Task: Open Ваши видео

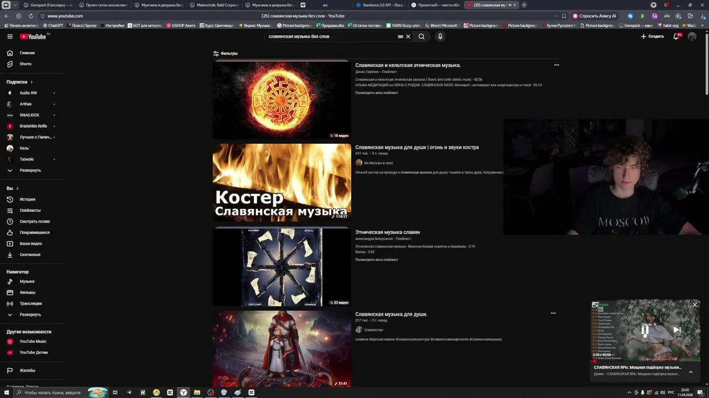Action: [31, 244]
